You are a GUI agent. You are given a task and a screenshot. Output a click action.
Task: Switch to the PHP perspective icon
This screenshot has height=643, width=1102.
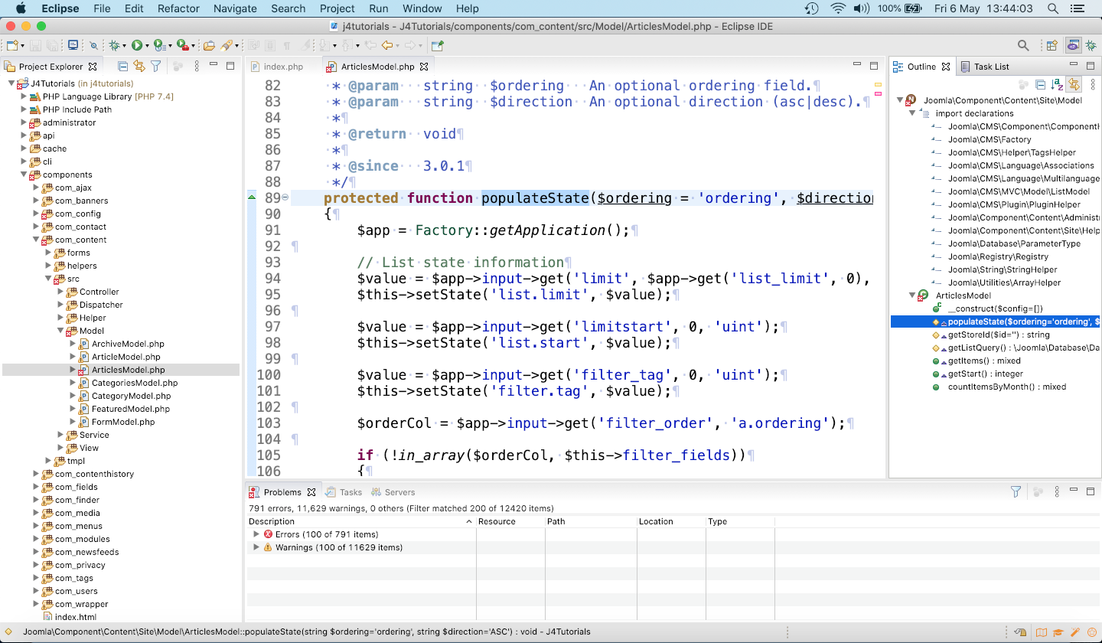pos(1073,45)
